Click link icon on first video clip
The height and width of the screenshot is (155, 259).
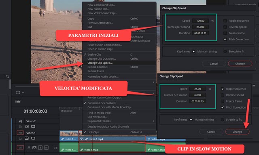pyautogui.click(x=63, y=139)
